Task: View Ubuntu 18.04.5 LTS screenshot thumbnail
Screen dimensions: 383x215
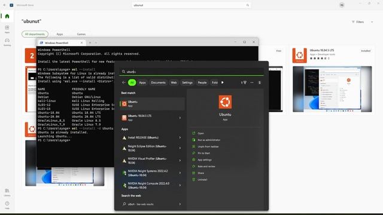Action: pyautogui.click(x=332, y=89)
